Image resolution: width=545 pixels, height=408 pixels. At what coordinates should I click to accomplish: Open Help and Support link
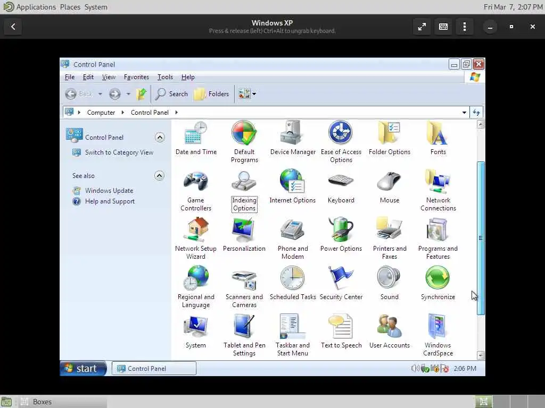coord(110,201)
